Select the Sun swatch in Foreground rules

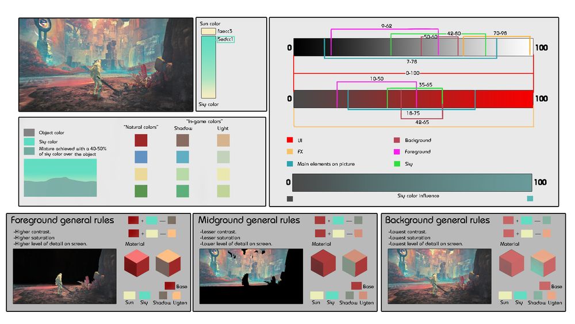click(x=129, y=295)
